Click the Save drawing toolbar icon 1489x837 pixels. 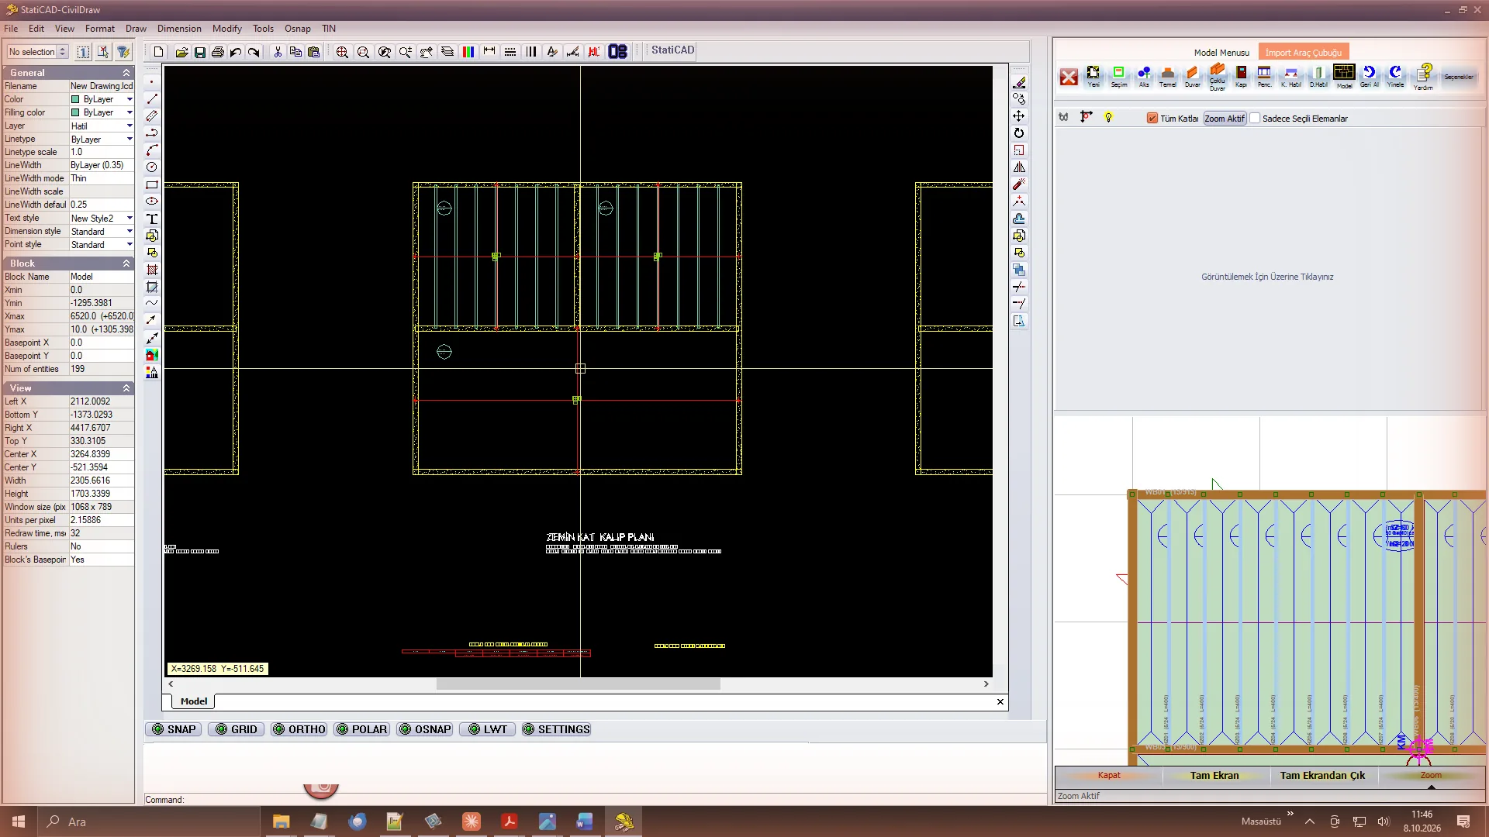(x=199, y=52)
